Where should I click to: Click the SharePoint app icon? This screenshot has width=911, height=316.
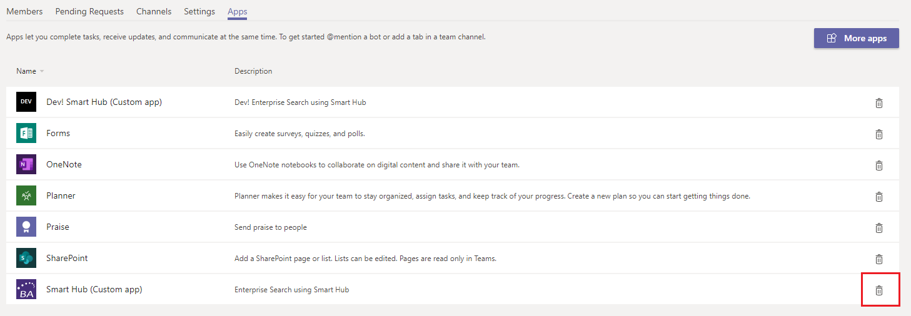point(26,258)
